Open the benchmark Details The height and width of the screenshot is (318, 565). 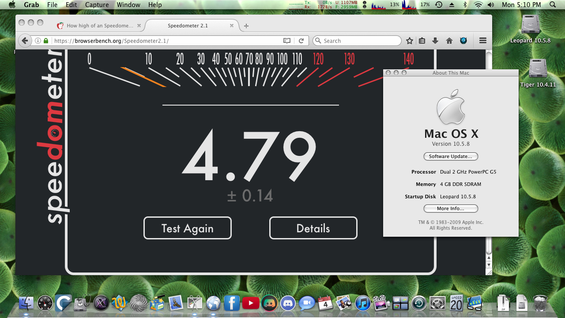[313, 228]
